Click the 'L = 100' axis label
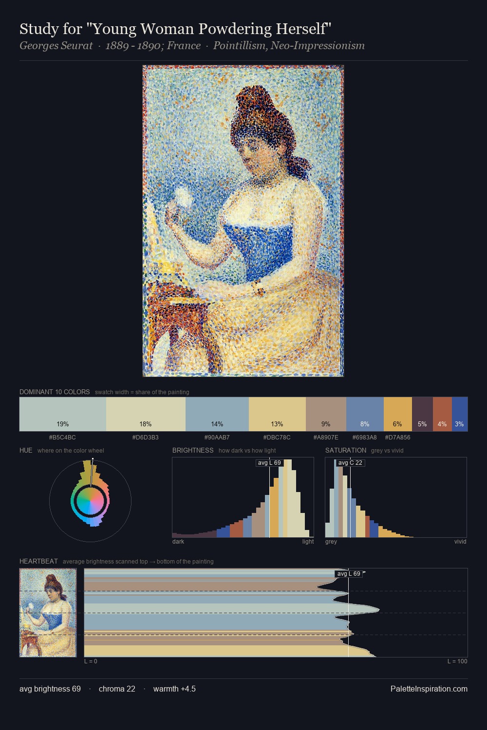 pos(457,661)
